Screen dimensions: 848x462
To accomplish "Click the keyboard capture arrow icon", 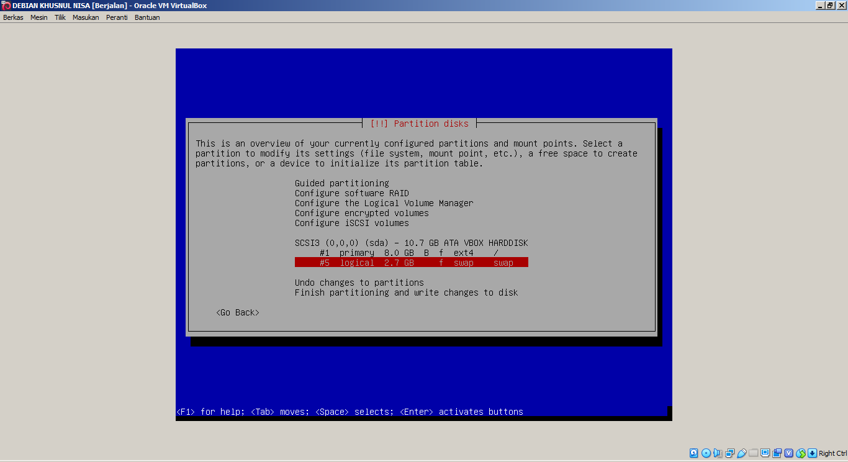I will click(x=812, y=453).
